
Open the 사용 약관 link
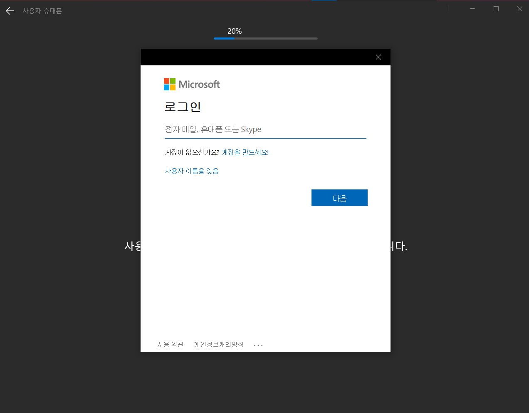coord(171,344)
